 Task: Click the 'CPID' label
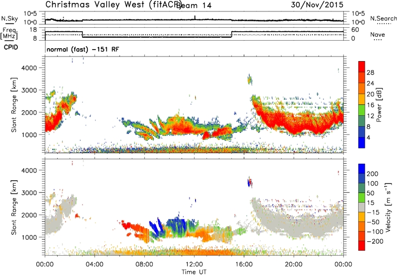coord(11,47)
